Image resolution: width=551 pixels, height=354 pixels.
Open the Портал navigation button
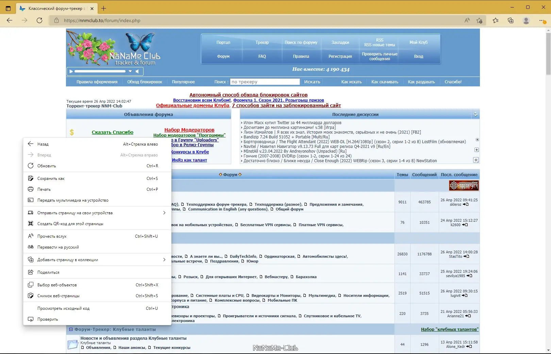tap(223, 43)
